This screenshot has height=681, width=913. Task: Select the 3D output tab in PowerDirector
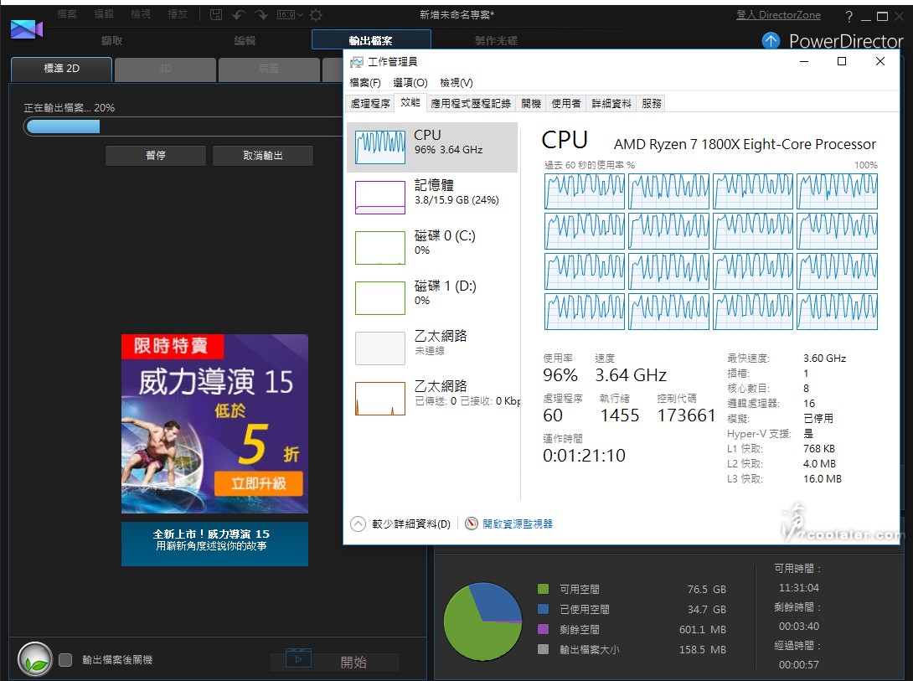(x=165, y=69)
